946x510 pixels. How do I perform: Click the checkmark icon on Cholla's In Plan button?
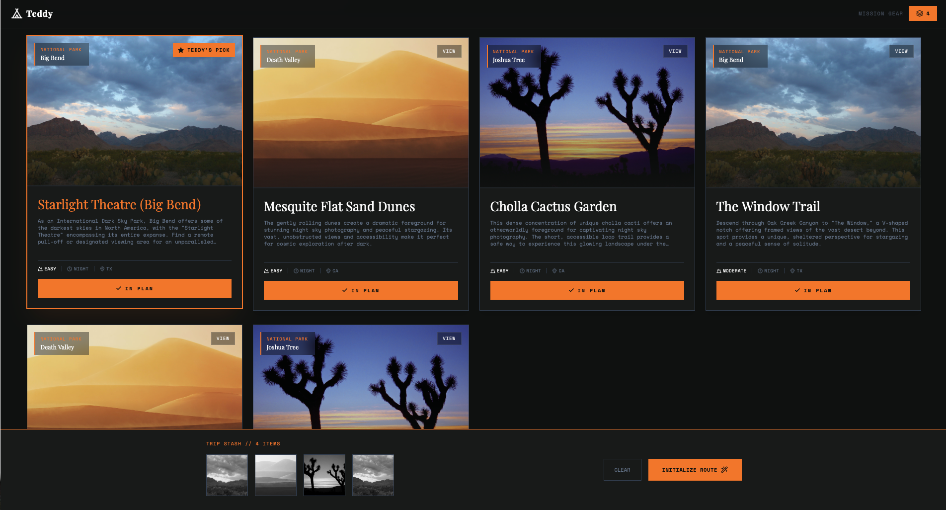click(570, 290)
